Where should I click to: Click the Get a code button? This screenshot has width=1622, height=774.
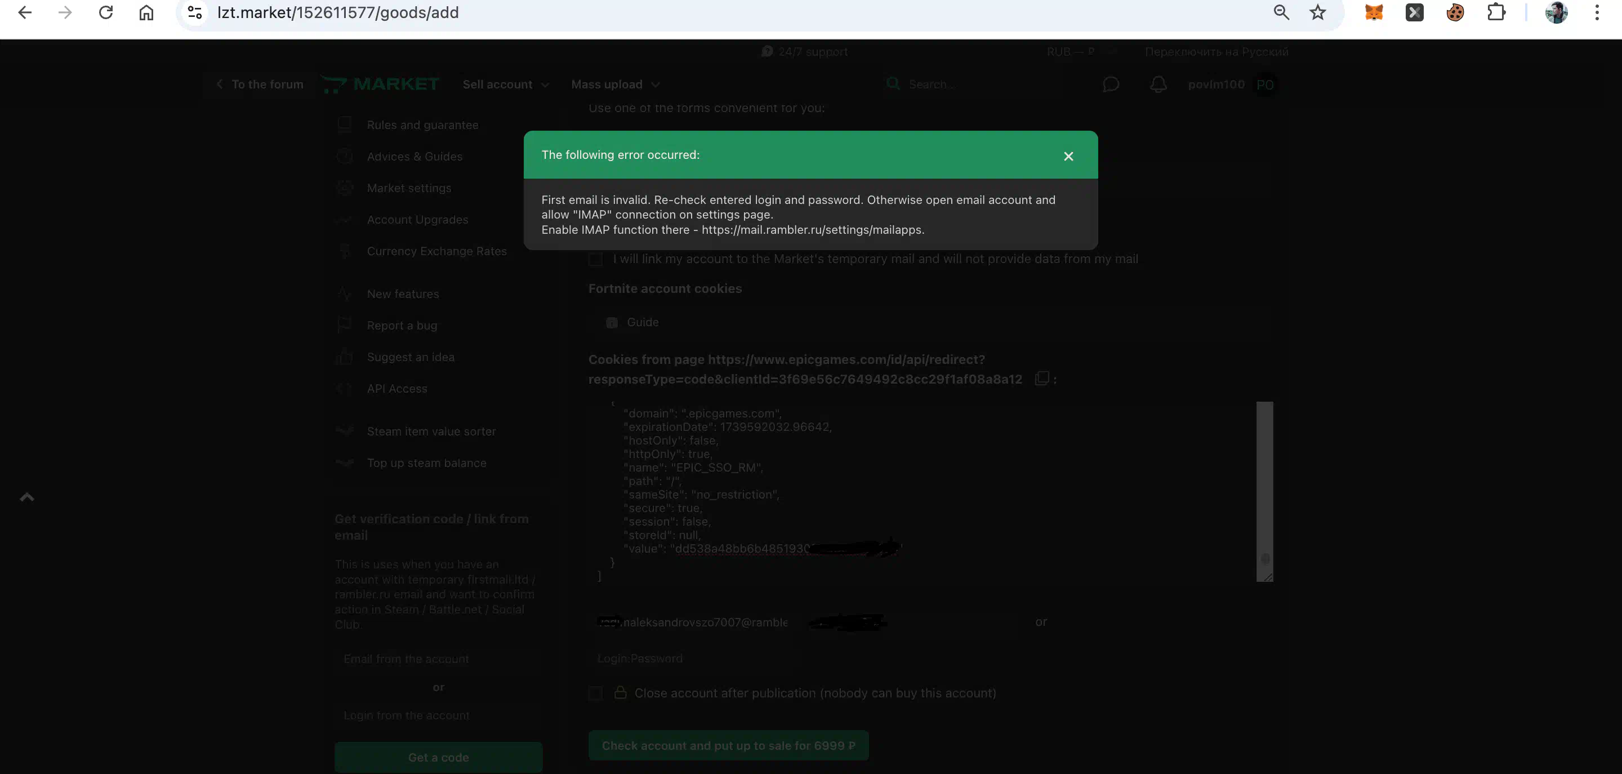(438, 757)
